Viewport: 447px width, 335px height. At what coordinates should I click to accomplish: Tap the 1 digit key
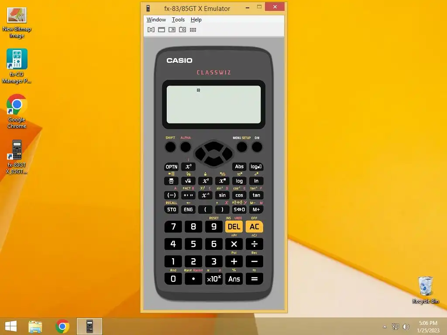coord(173,262)
